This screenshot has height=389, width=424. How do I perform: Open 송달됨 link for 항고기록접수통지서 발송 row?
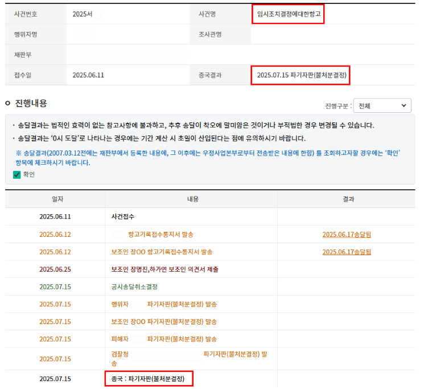coord(346,235)
